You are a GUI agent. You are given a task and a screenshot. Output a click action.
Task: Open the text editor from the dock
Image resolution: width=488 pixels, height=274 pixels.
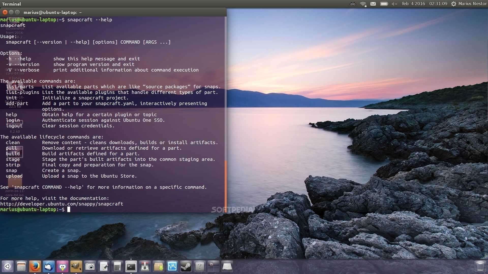tap(104, 266)
